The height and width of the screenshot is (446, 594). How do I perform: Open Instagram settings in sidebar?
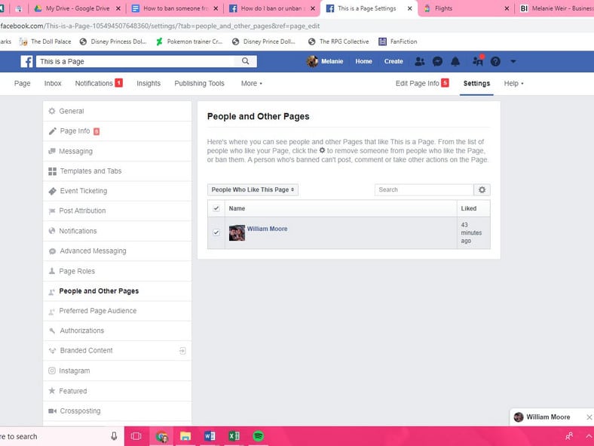(117, 371)
